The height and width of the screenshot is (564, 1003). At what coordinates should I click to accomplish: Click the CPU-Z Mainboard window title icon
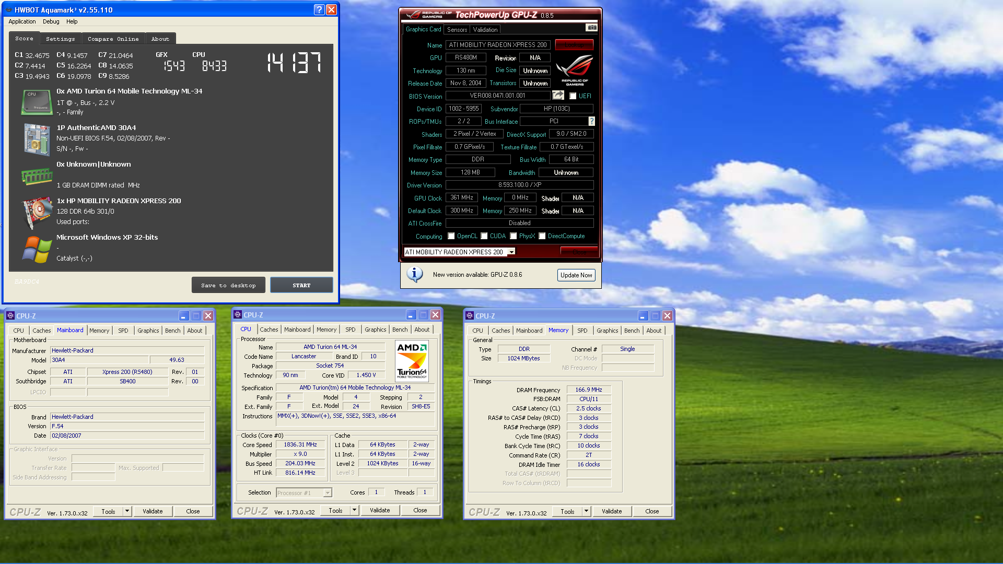(x=10, y=315)
